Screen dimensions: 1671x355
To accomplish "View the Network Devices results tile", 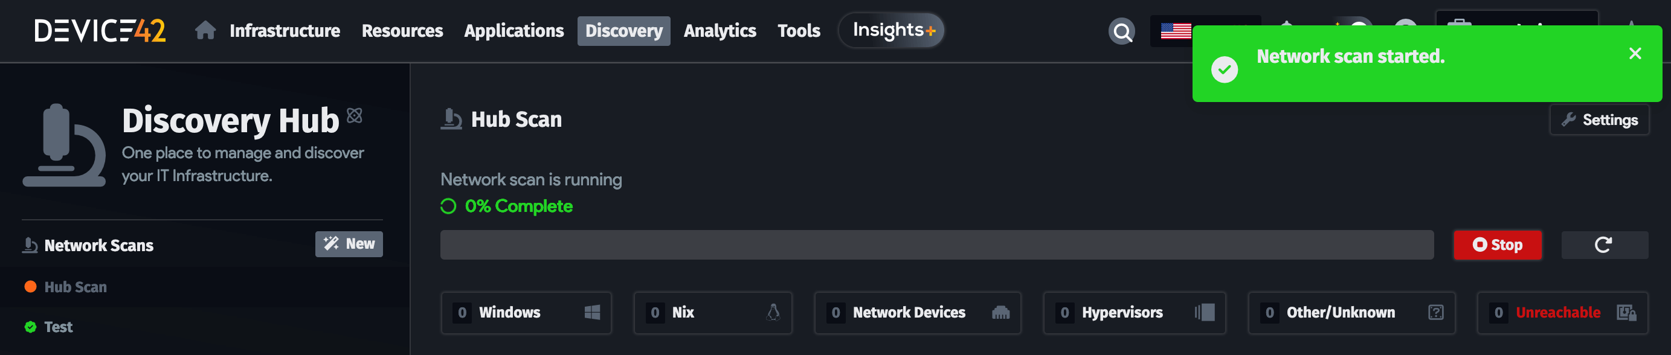I will pyautogui.click(x=917, y=313).
